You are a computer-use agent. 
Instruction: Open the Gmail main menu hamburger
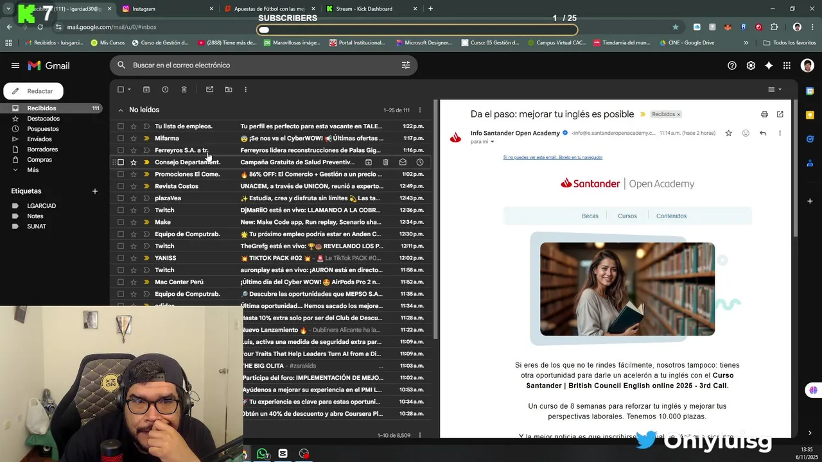[x=15, y=65]
